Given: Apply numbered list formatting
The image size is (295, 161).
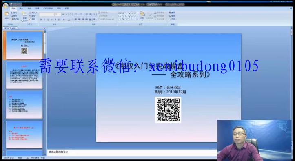Looking at the screenshot, I should (81, 14).
